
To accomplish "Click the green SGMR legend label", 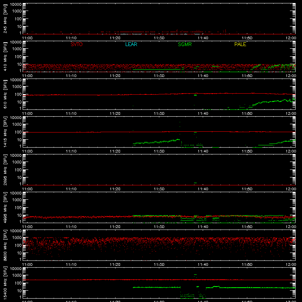I will tap(185, 44).
